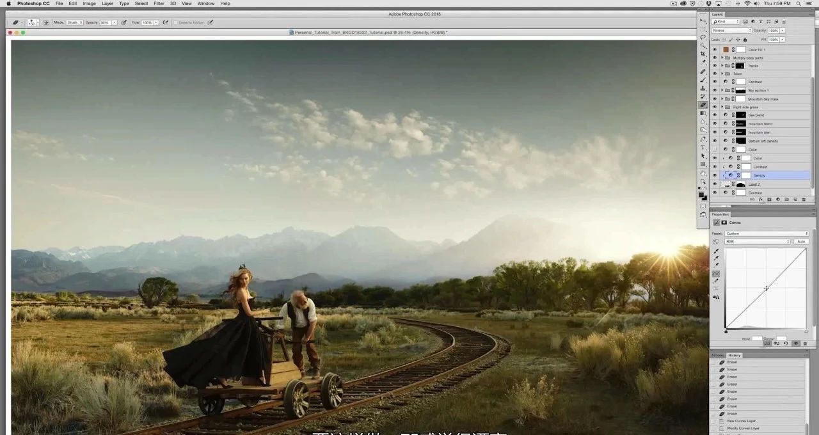
Task: Expand the Multiply body parts group
Action: pyautogui.click(x=722, y=58)
